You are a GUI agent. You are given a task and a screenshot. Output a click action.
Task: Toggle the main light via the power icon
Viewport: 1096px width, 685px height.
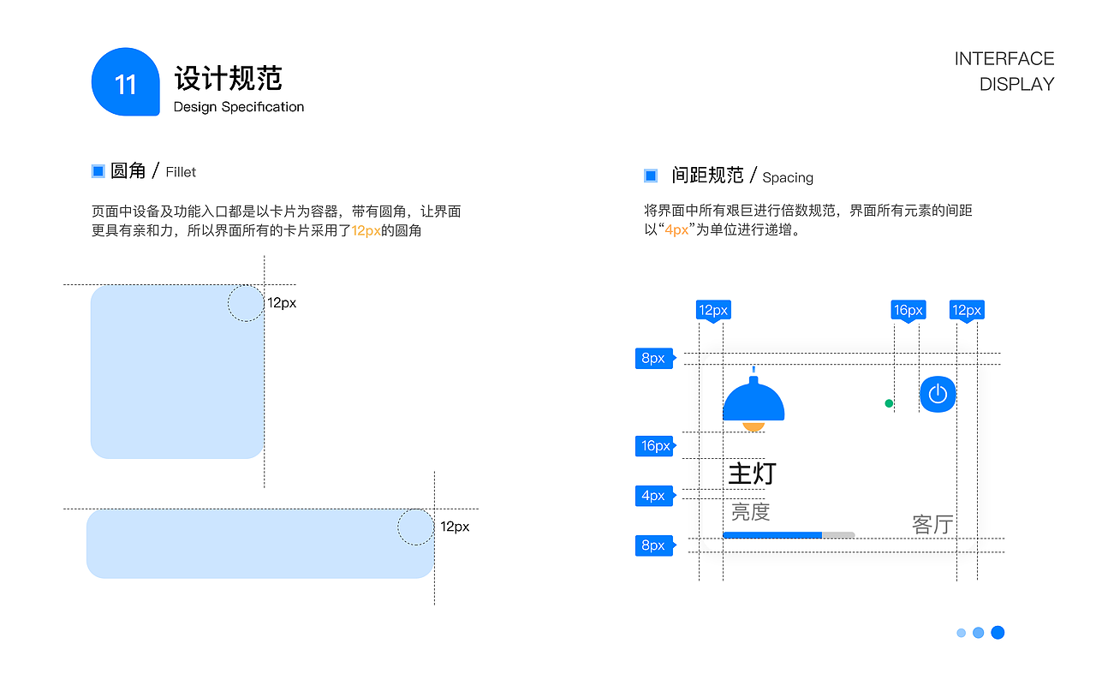938,395
